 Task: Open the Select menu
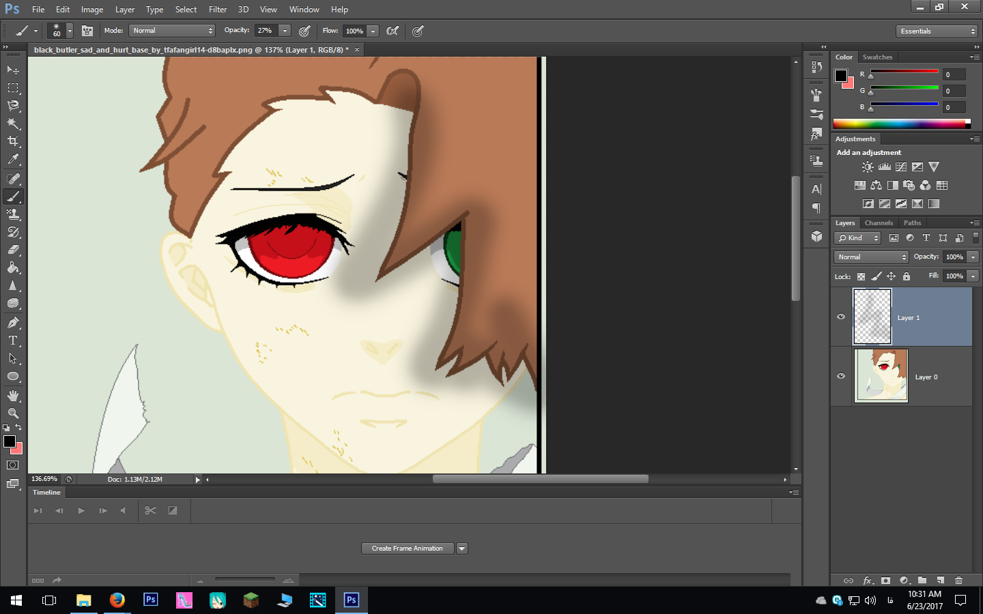click(x=186, y=10)
